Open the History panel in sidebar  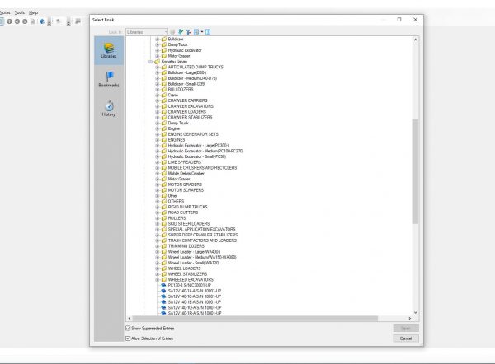tap(109, 109)
